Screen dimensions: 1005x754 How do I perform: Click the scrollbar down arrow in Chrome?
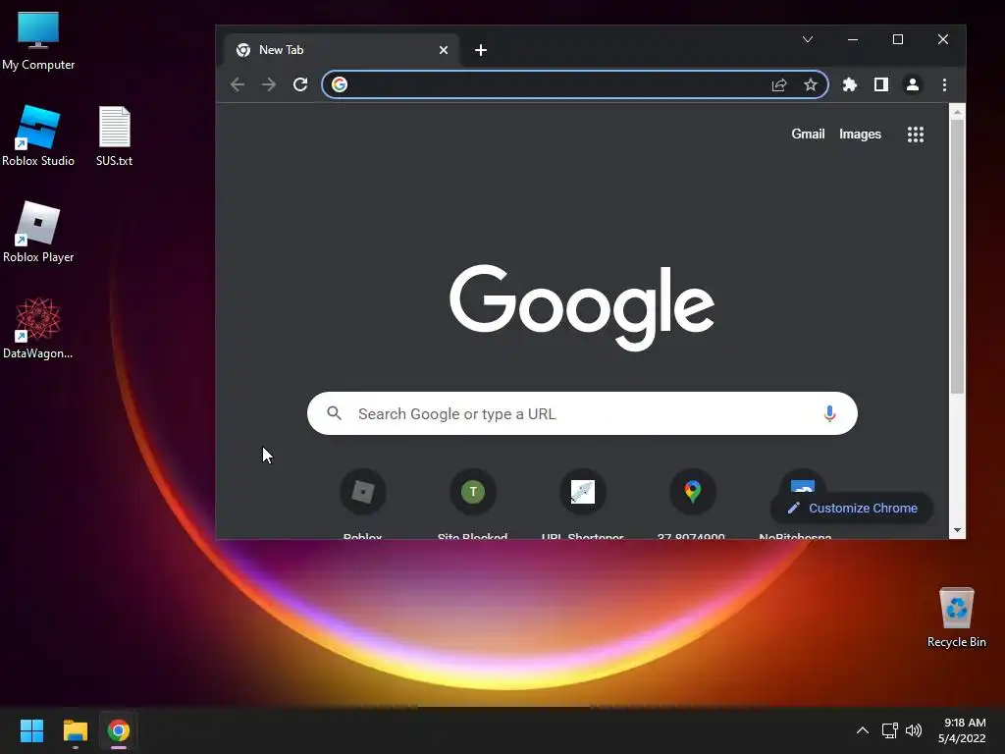(957, 530)
